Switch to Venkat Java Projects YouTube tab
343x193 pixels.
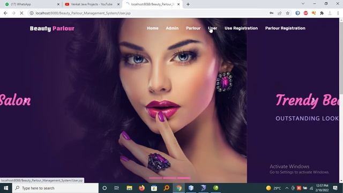92,4
